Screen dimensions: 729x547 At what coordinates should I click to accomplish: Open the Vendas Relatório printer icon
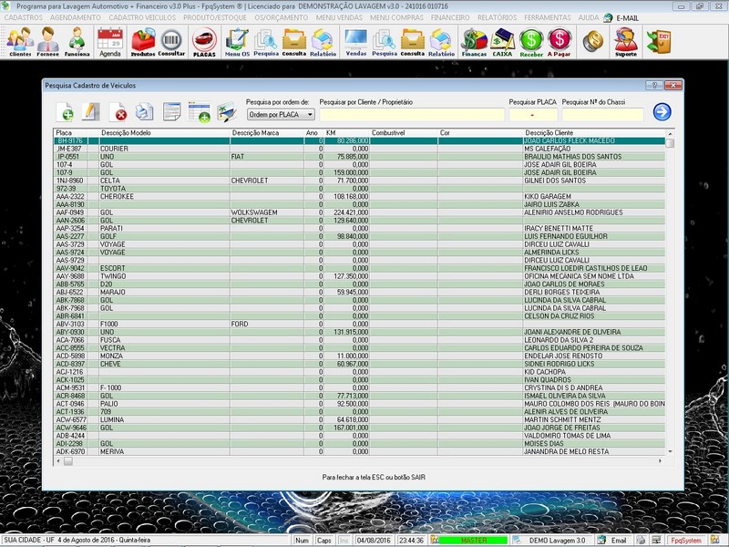(441, 42)
